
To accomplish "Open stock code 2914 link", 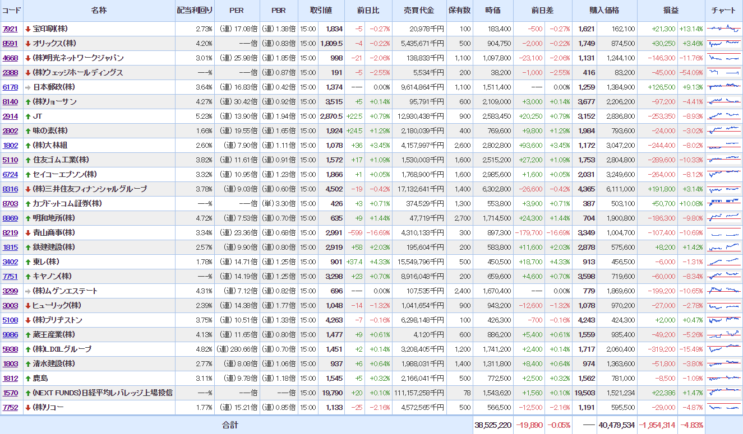I will [10, 116].
